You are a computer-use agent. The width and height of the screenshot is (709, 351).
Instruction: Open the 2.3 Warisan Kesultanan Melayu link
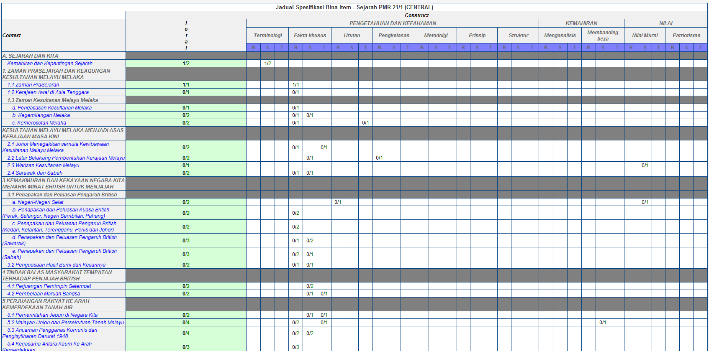click(x=43, y=165)
